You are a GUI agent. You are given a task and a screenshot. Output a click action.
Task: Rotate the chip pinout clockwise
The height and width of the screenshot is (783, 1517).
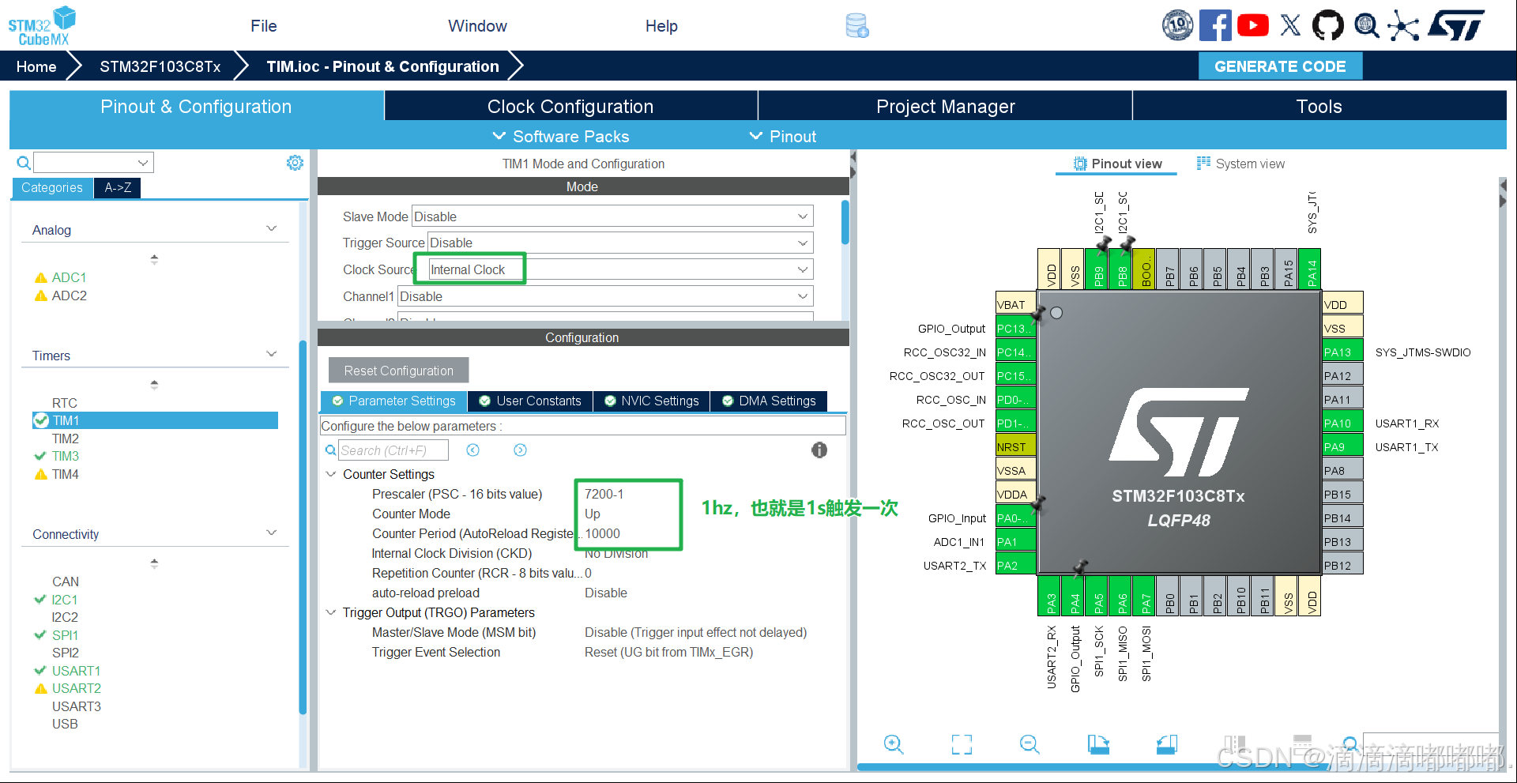[x=1098, y=743]
